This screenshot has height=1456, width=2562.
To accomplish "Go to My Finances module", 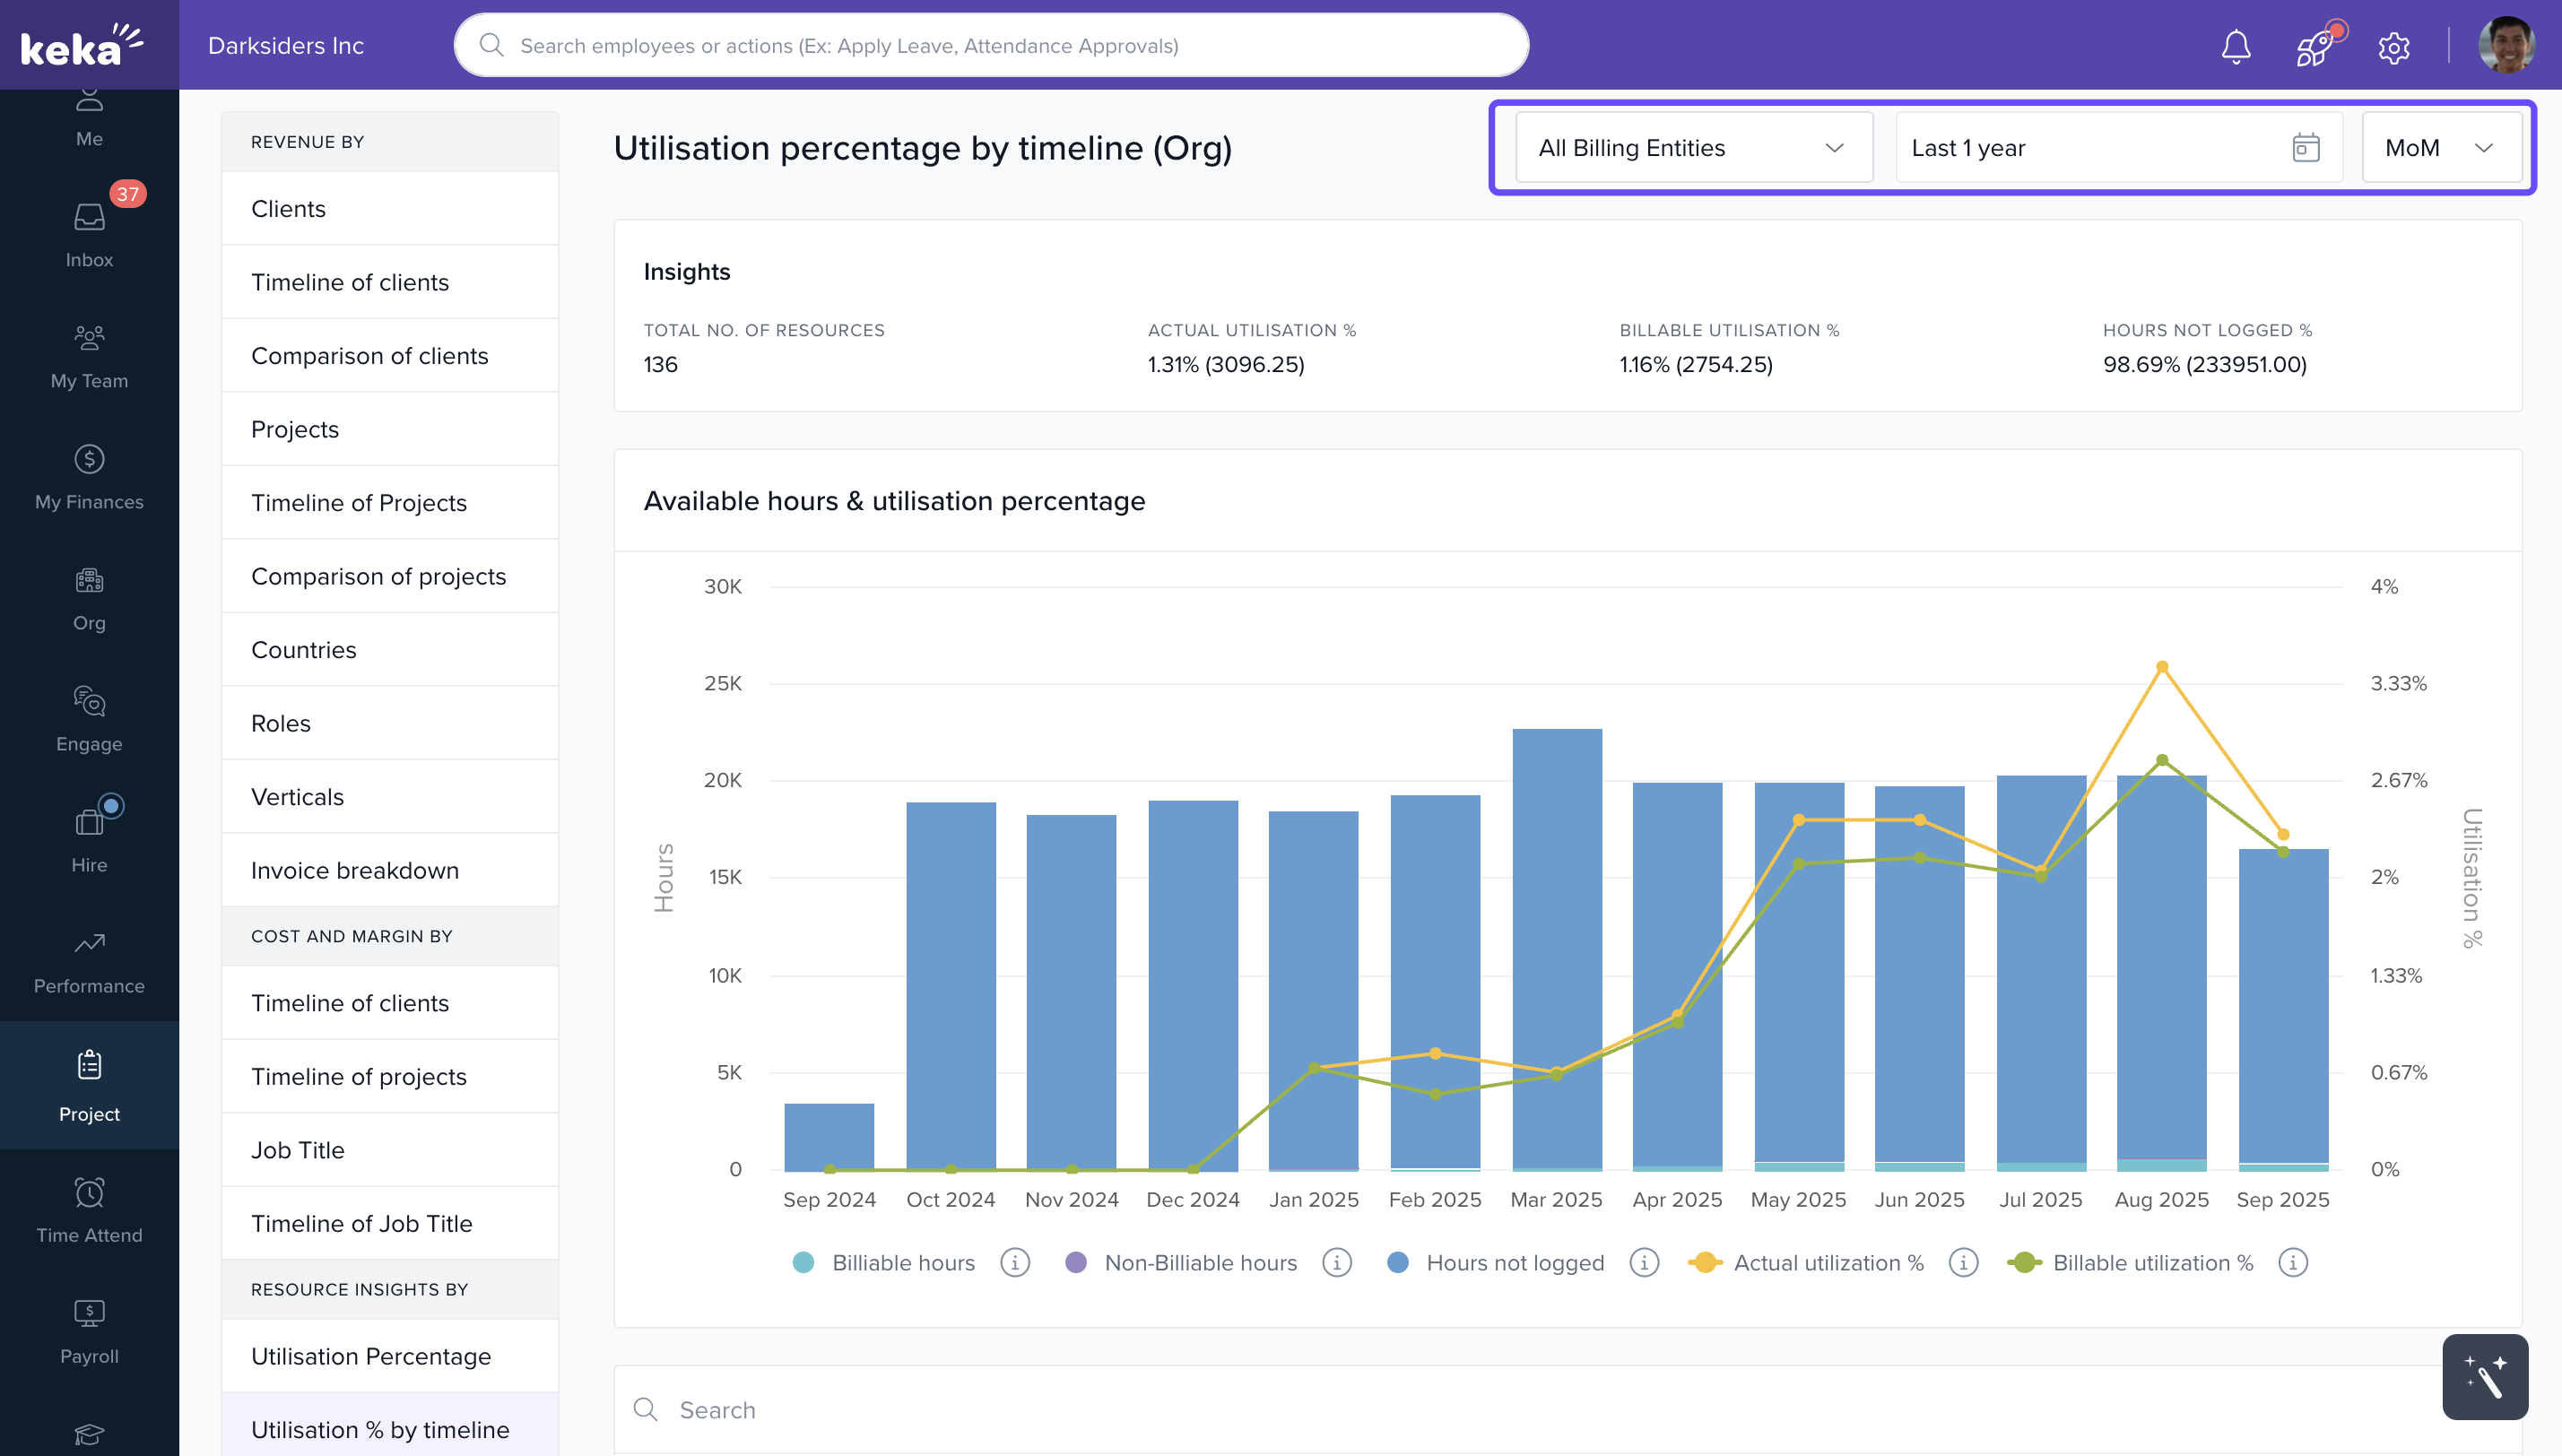I will pos(89,477).
